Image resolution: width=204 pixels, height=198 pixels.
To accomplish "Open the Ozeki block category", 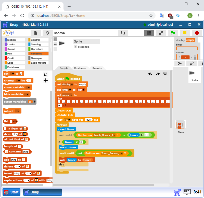I will coord(15,58).
